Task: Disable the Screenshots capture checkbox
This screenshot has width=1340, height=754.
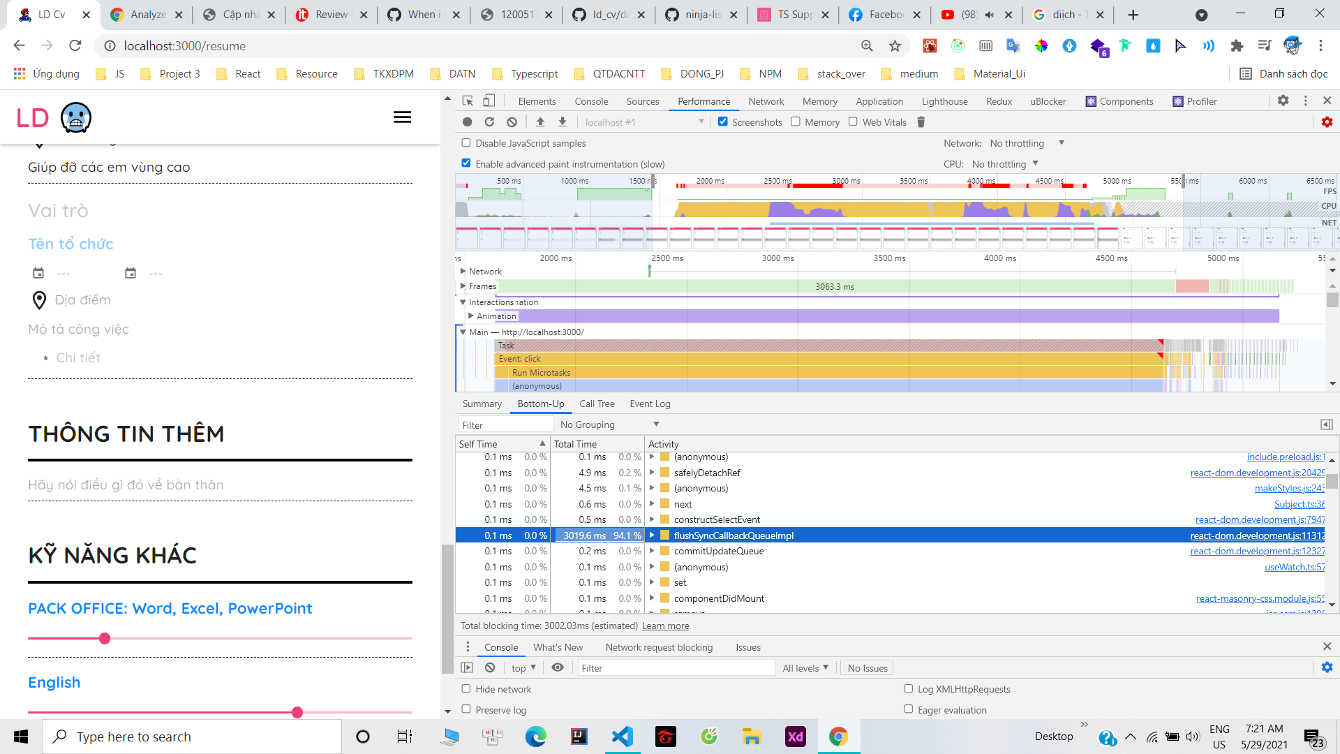Action: [x=723, y=121]
